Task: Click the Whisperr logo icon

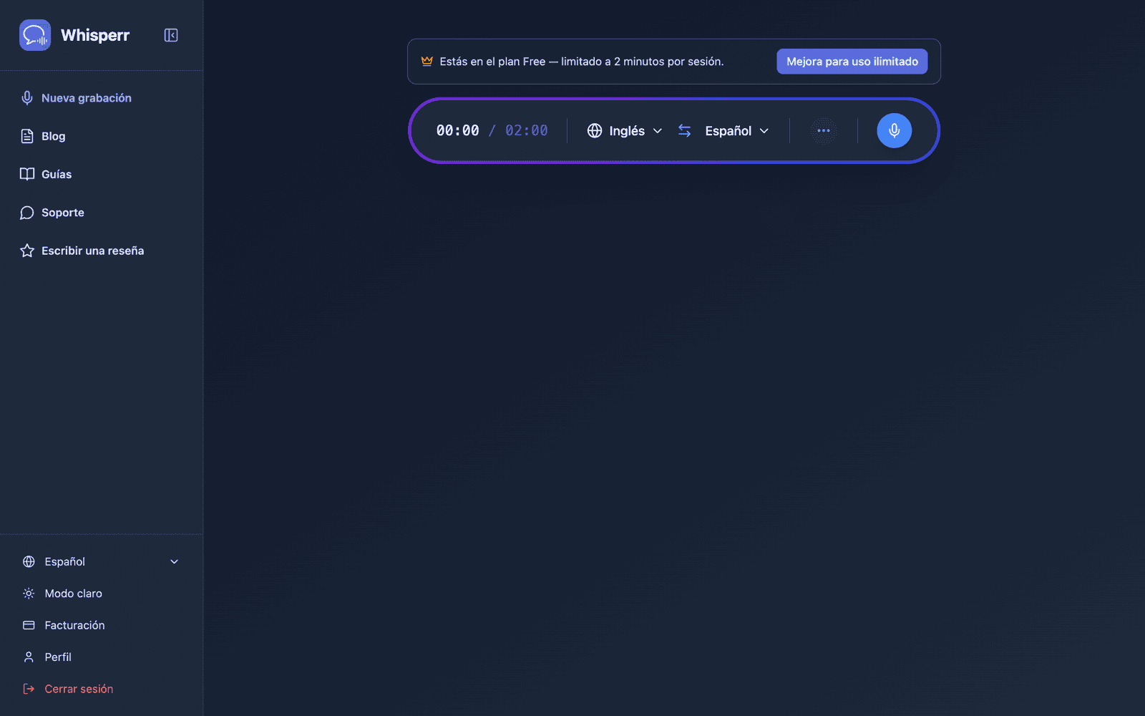Action: (35, 35)
